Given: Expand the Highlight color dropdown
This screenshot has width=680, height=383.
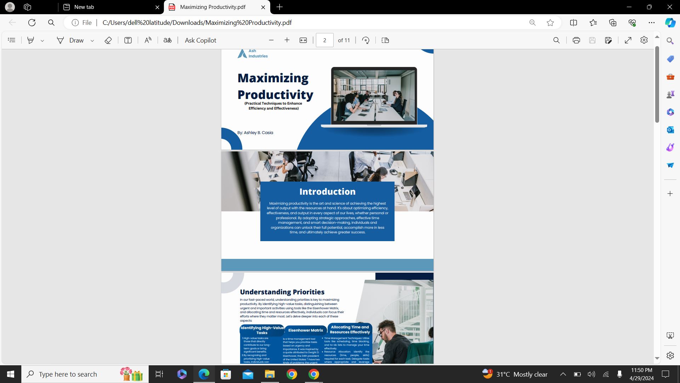Looking at the screenshot, I should 42,40.
